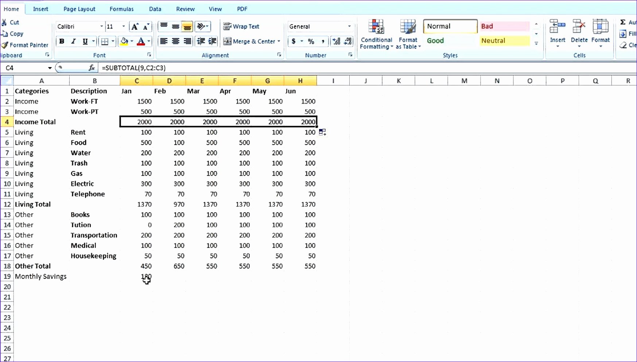Apply the Good cell style
637x362 pixels.
click(x=450, y=40)
